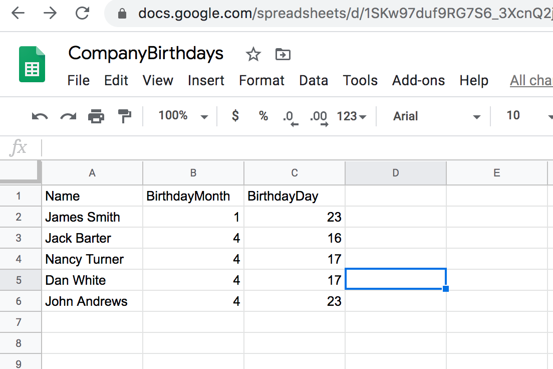Screen dimensions: 553x369
Task: Click the move to folder icon
Action: tap(283, 54)
